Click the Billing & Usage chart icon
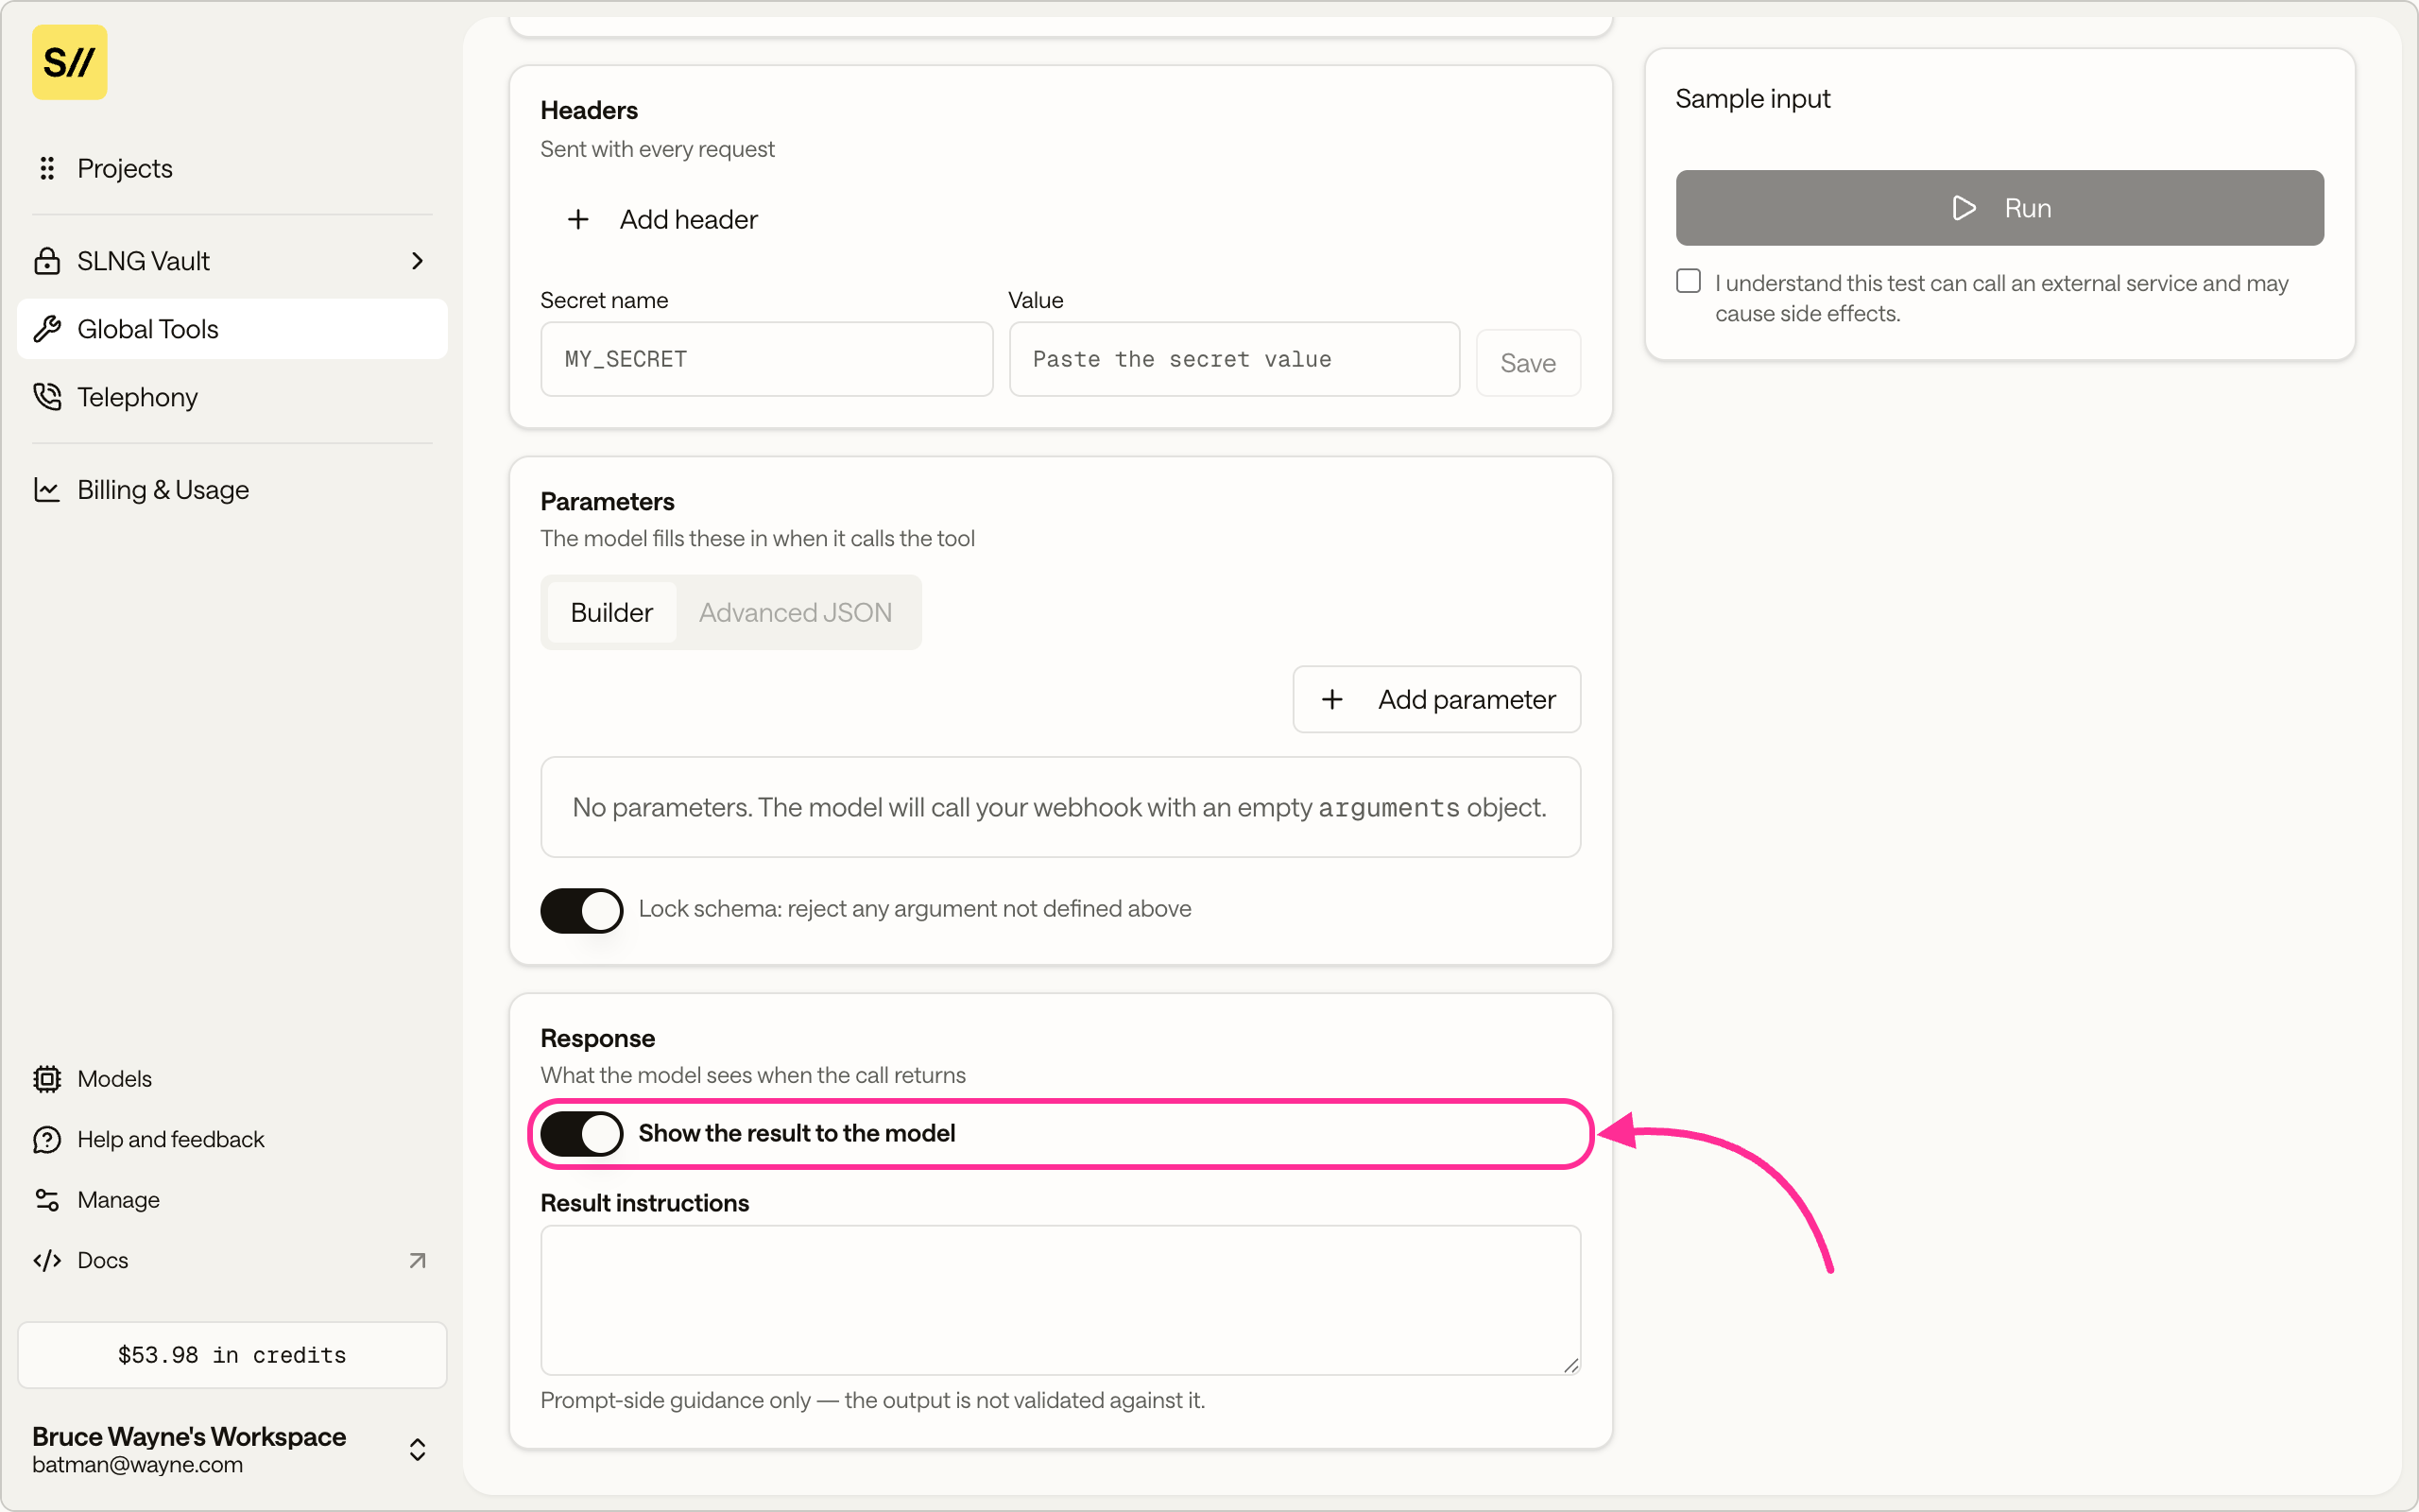 tap(47, 490)
